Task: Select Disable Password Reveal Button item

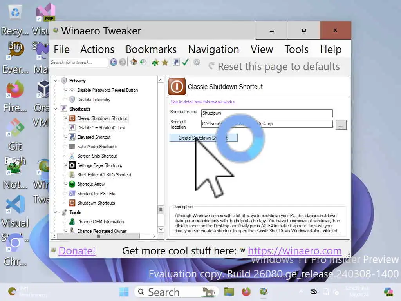Action: pyautogui.click(x=107, y=90)
